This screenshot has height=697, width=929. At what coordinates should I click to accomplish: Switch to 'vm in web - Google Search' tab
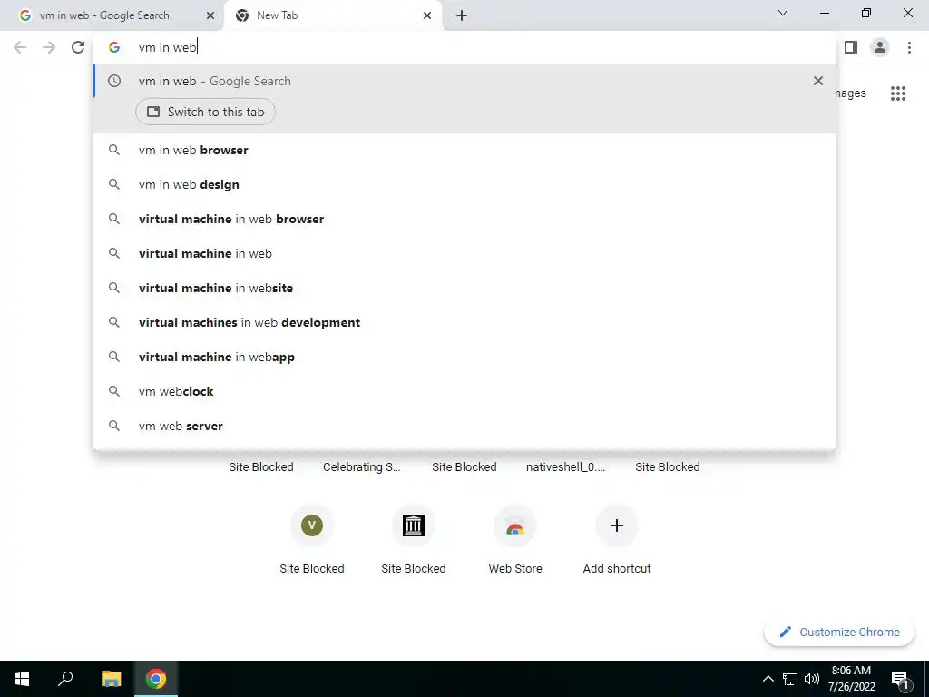pyautogui.click(x=112, y=15)
